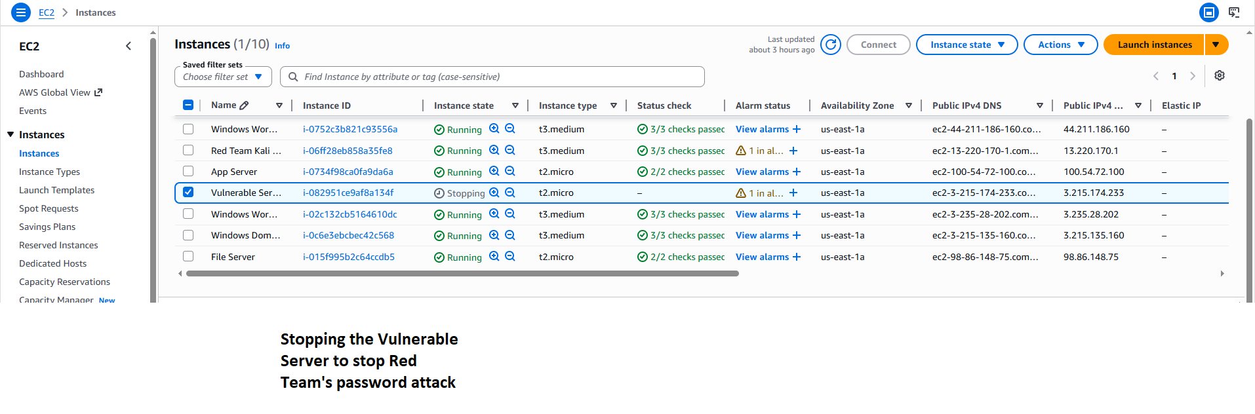Select the File Server instance checkbox

pyautogui.click(x=188, y=256)
